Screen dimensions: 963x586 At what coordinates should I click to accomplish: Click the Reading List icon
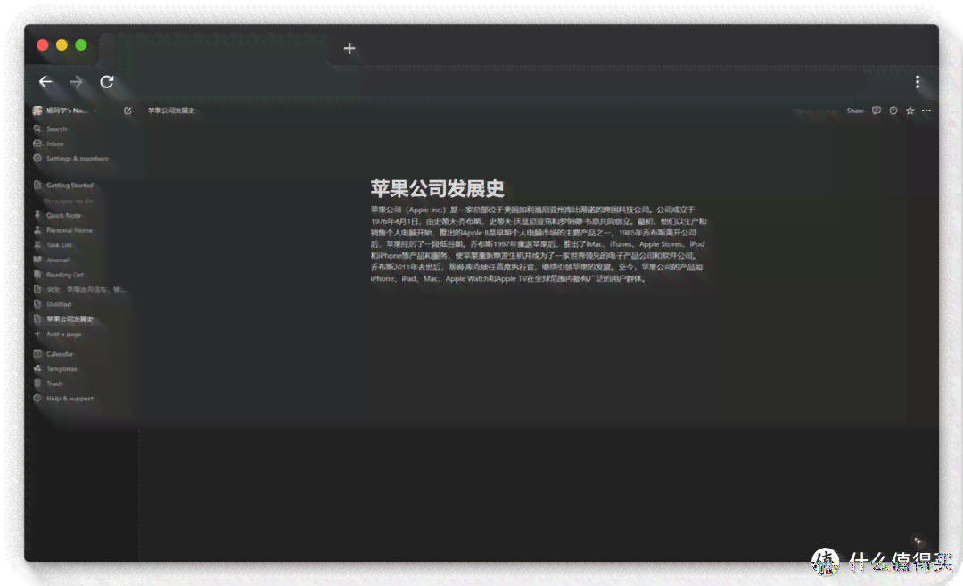click(37, 275)
